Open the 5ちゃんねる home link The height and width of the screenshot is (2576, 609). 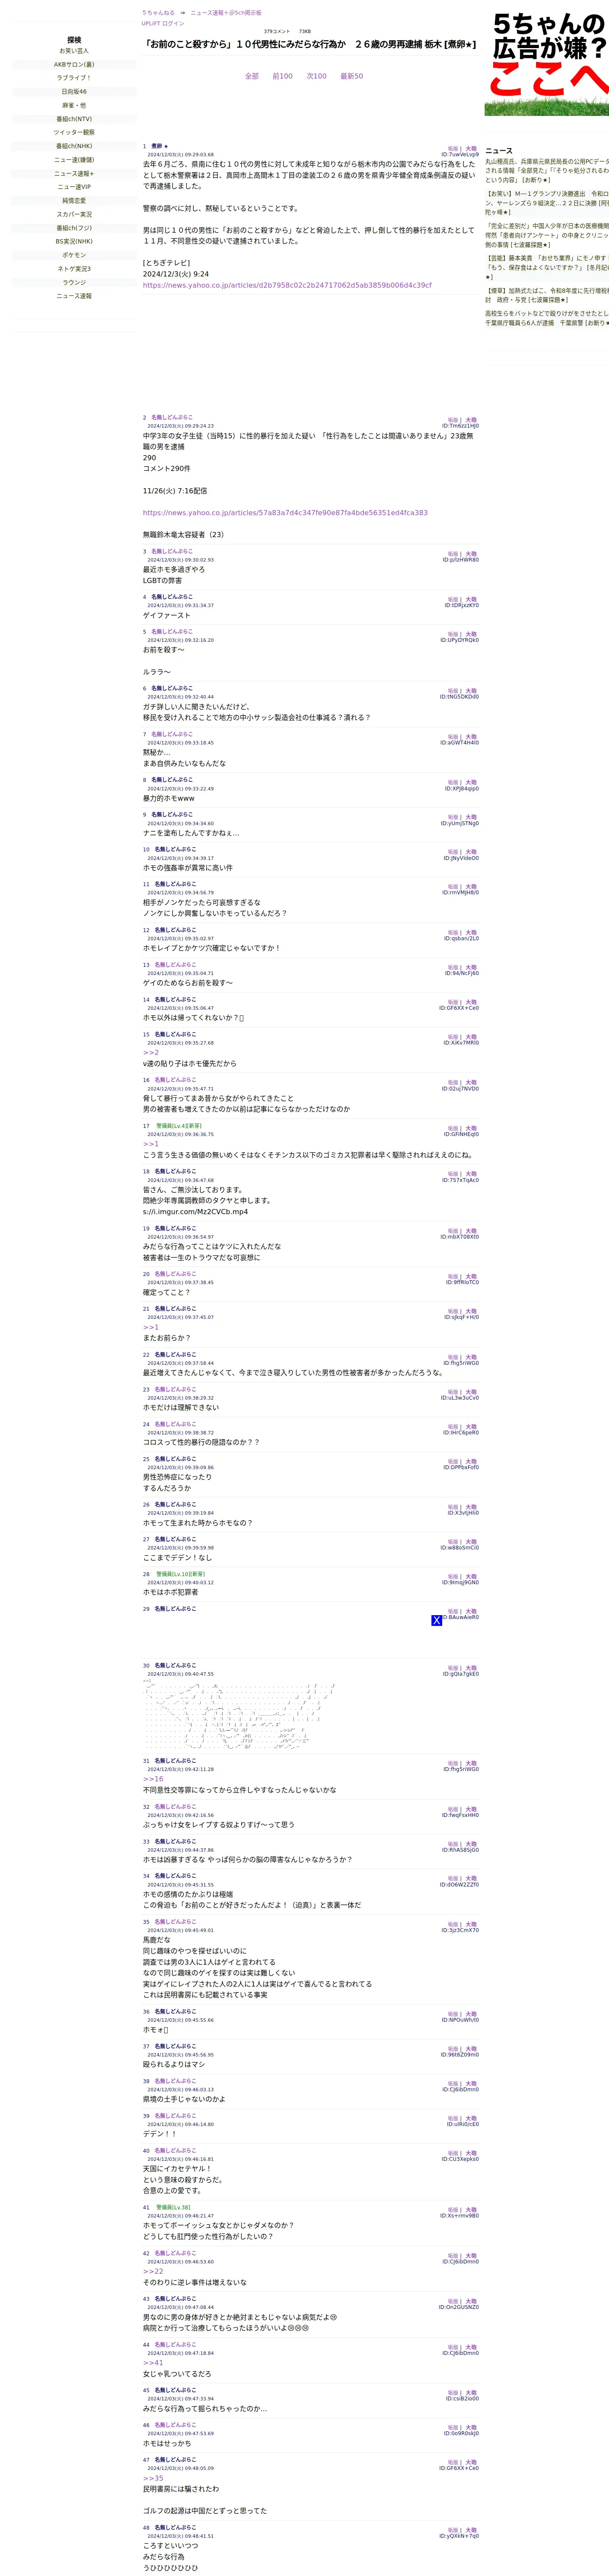(x=158, y=13)
